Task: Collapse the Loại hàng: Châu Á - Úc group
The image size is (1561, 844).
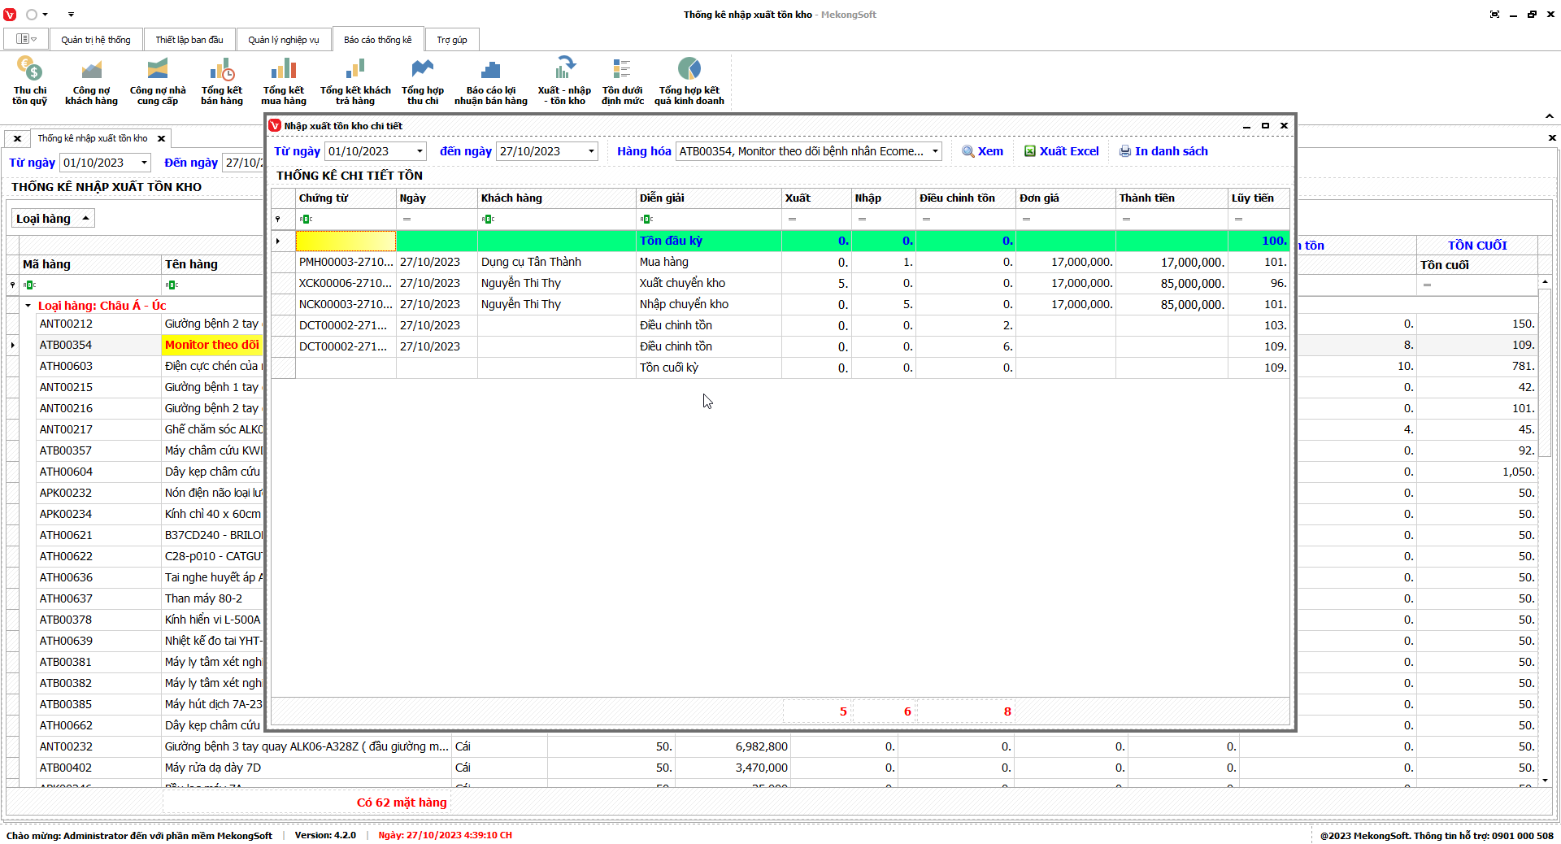Action: click(28, 306)
